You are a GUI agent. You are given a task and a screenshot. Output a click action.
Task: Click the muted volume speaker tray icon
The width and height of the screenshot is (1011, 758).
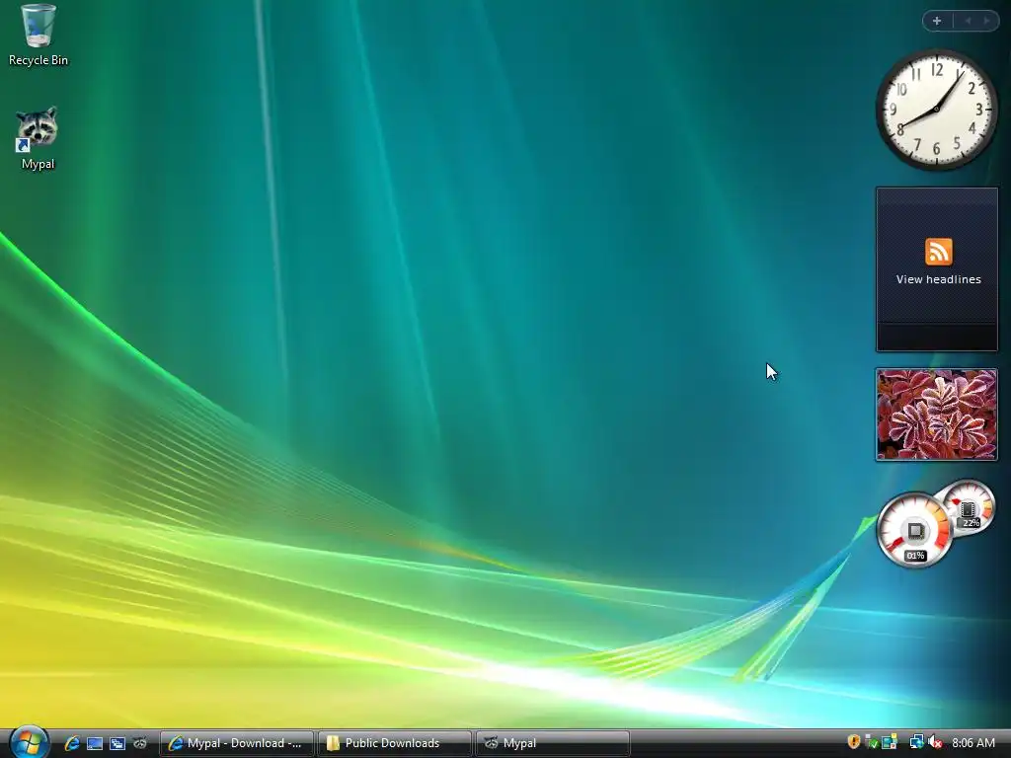(935, 742)
